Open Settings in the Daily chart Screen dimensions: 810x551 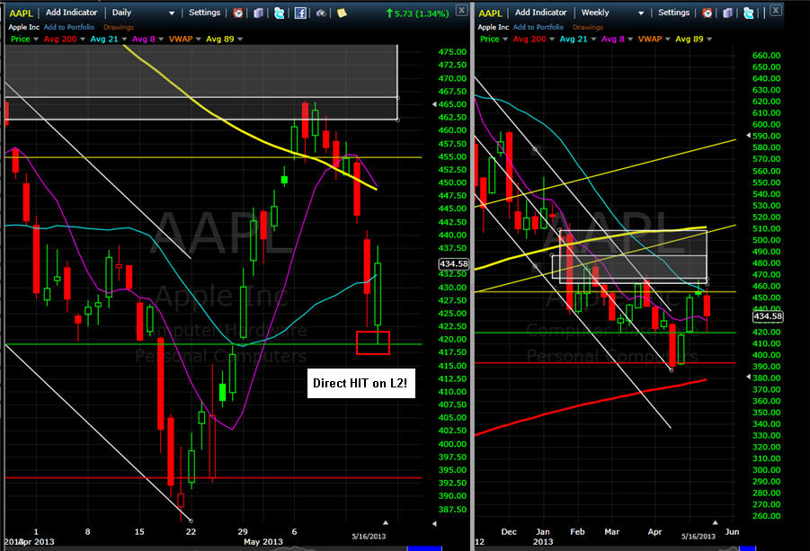pos(204,13)
